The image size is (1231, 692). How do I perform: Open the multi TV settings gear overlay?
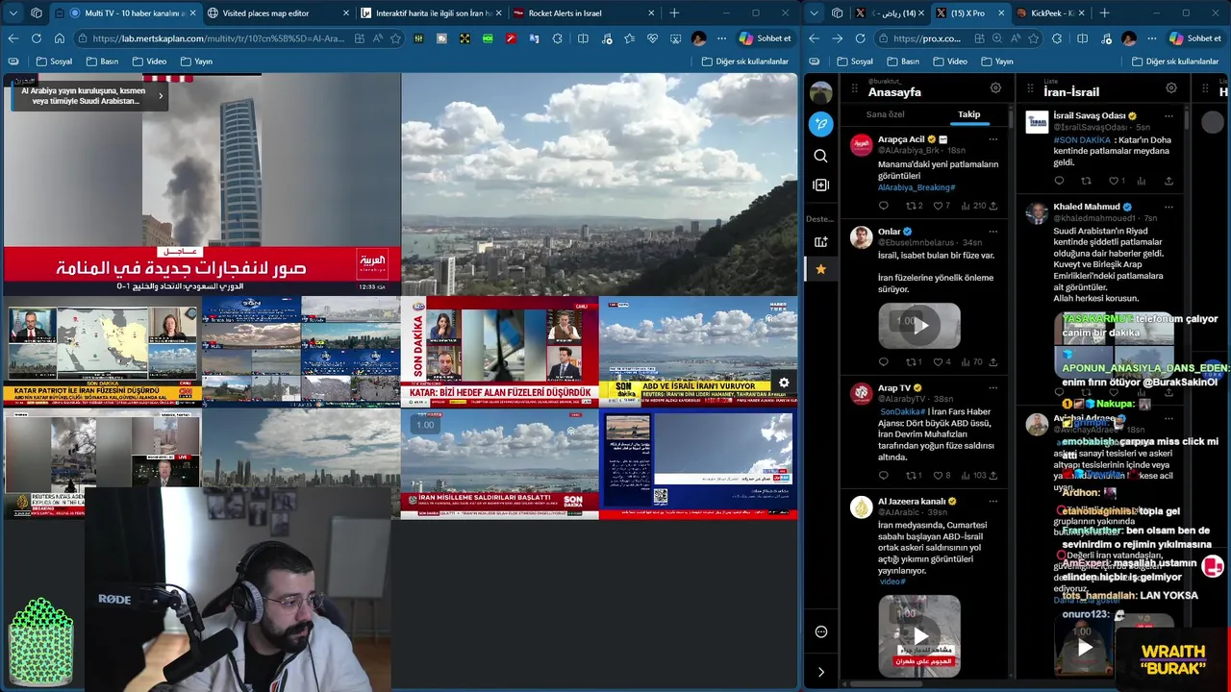coord(784,383)
